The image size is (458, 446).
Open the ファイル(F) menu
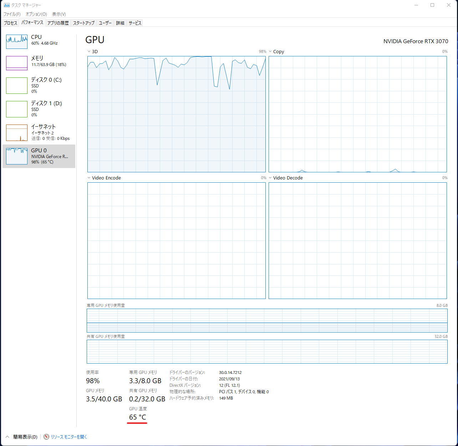12,14
